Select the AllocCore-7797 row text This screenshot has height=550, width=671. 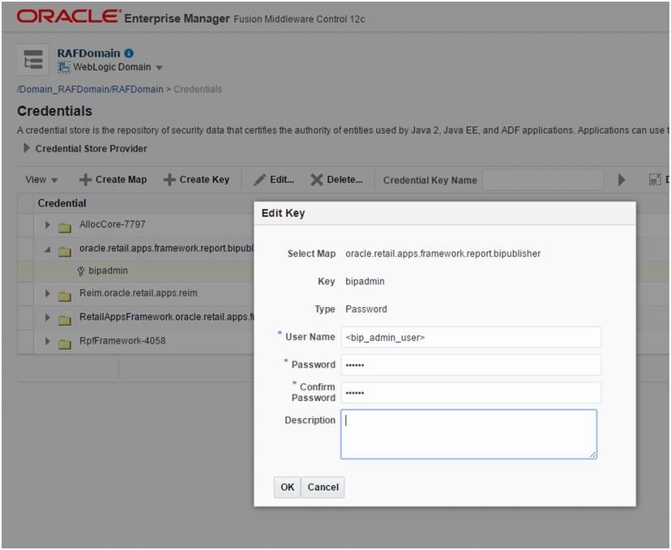[x=113, y=224]
